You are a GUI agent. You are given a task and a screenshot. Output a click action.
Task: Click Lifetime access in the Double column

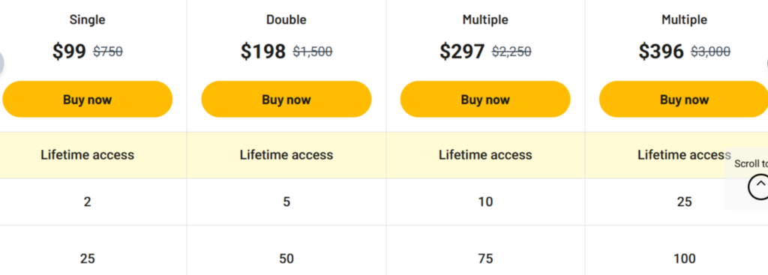click(x=286, y=155)
